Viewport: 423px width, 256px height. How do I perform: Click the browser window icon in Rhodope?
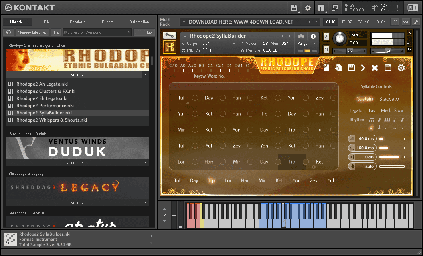[388, 68]
